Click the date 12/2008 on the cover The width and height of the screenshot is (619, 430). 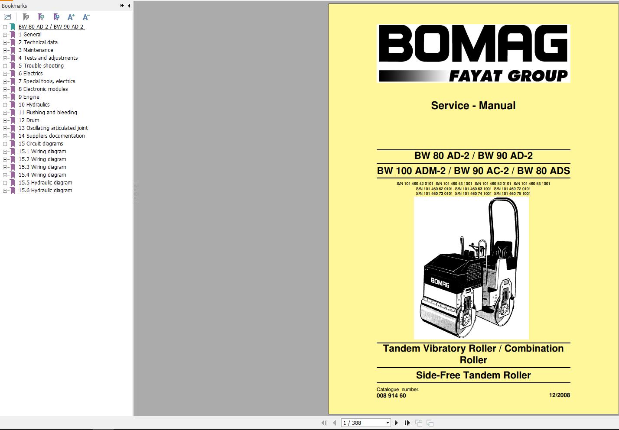(x=560, y=395)
